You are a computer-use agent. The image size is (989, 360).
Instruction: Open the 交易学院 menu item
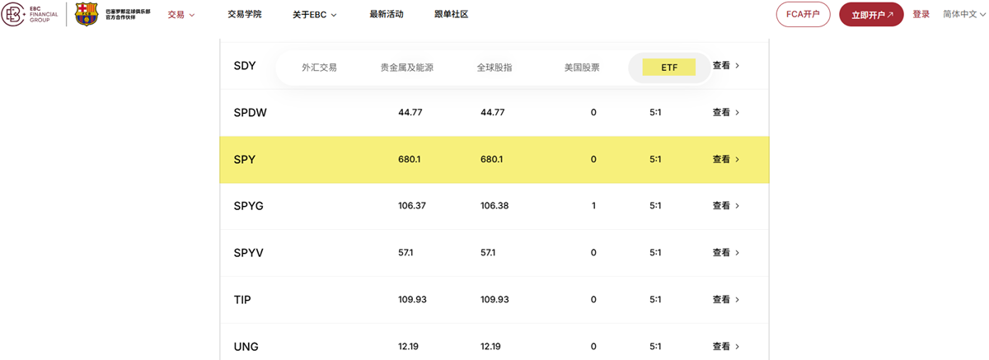pos(245,14)
